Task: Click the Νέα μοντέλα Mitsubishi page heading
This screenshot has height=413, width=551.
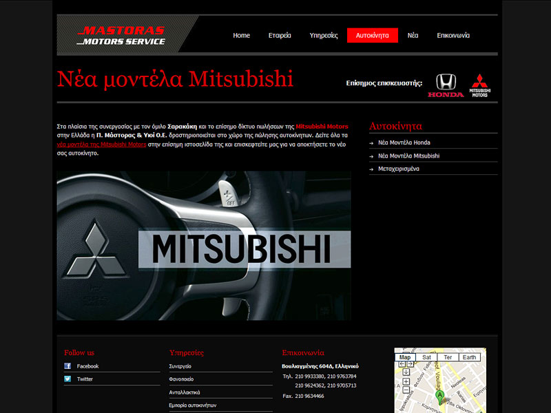Action: 175,79
